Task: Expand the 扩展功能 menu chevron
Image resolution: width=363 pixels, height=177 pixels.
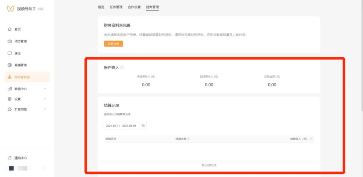Action: tap(45, 109)
